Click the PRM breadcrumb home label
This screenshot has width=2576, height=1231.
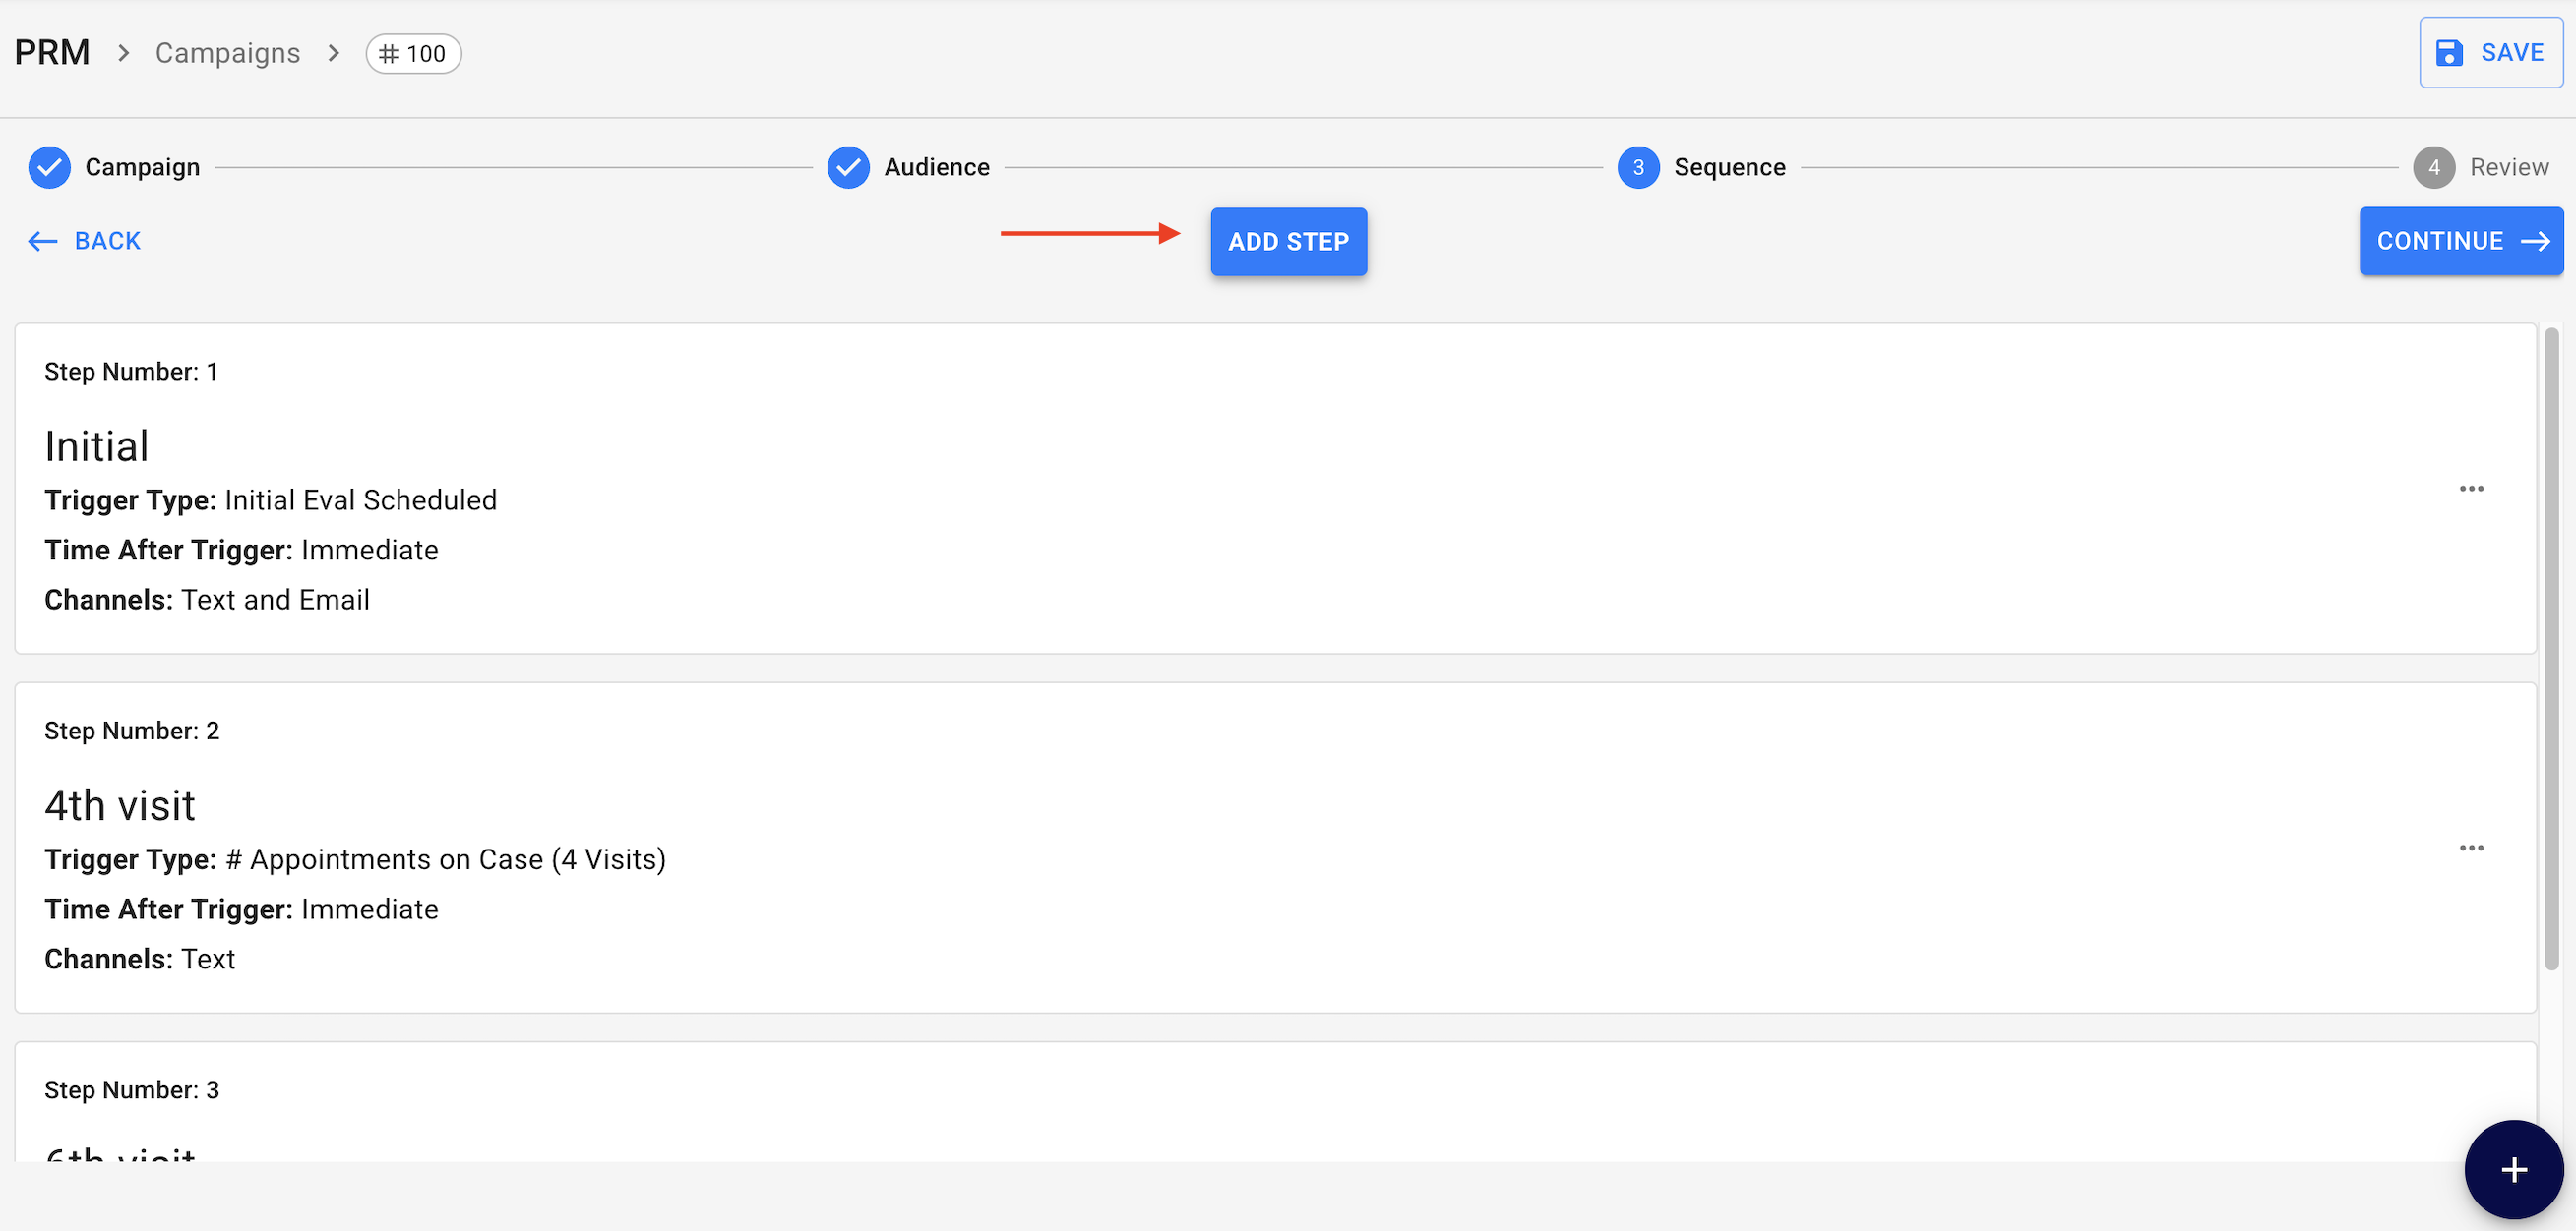coord(52,52)
